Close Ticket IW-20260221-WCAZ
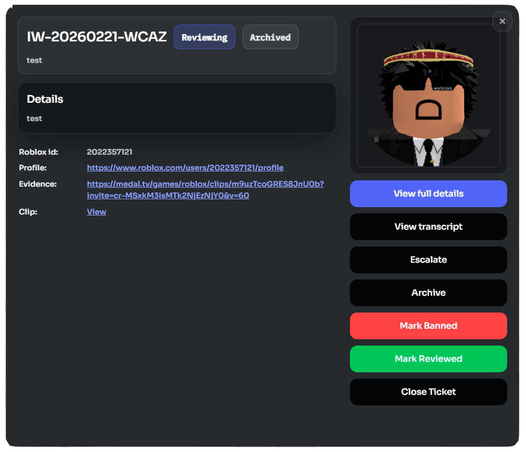This screenshot has width=526, height=452. click(428, 392)
